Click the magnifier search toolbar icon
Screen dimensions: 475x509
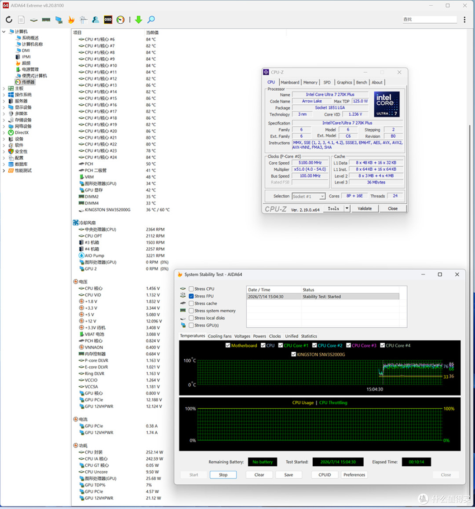pos(151,19)
